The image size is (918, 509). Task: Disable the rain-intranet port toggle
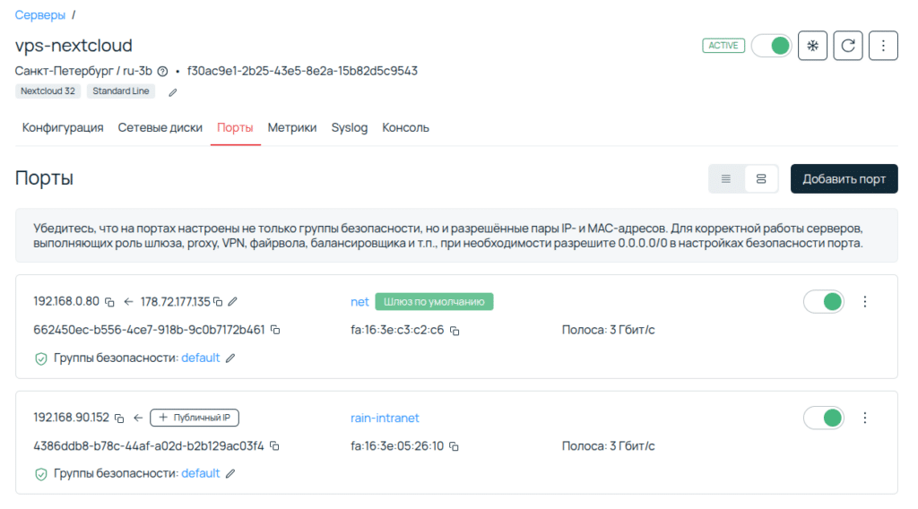click(x=824, y=418)
